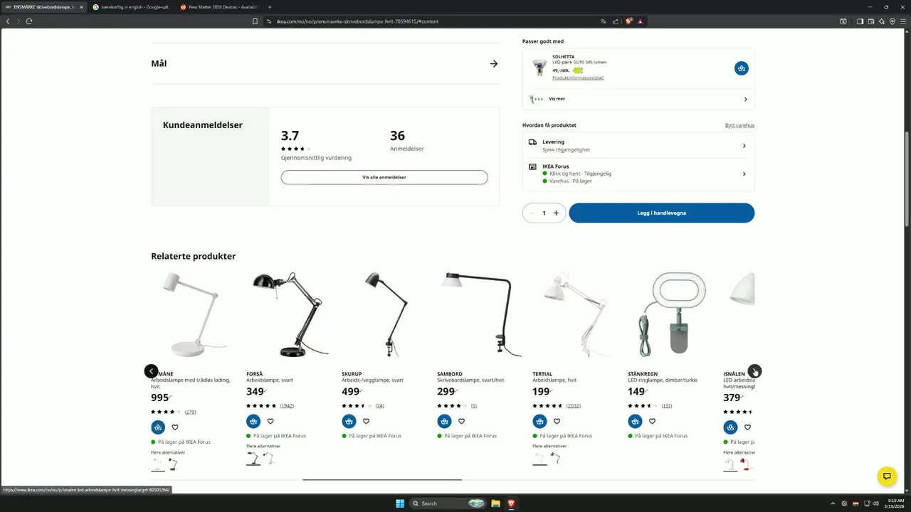911x512 pixels.
Task: Select dark TERTIAL color variant swatch
Action: (x=555, y=459)
